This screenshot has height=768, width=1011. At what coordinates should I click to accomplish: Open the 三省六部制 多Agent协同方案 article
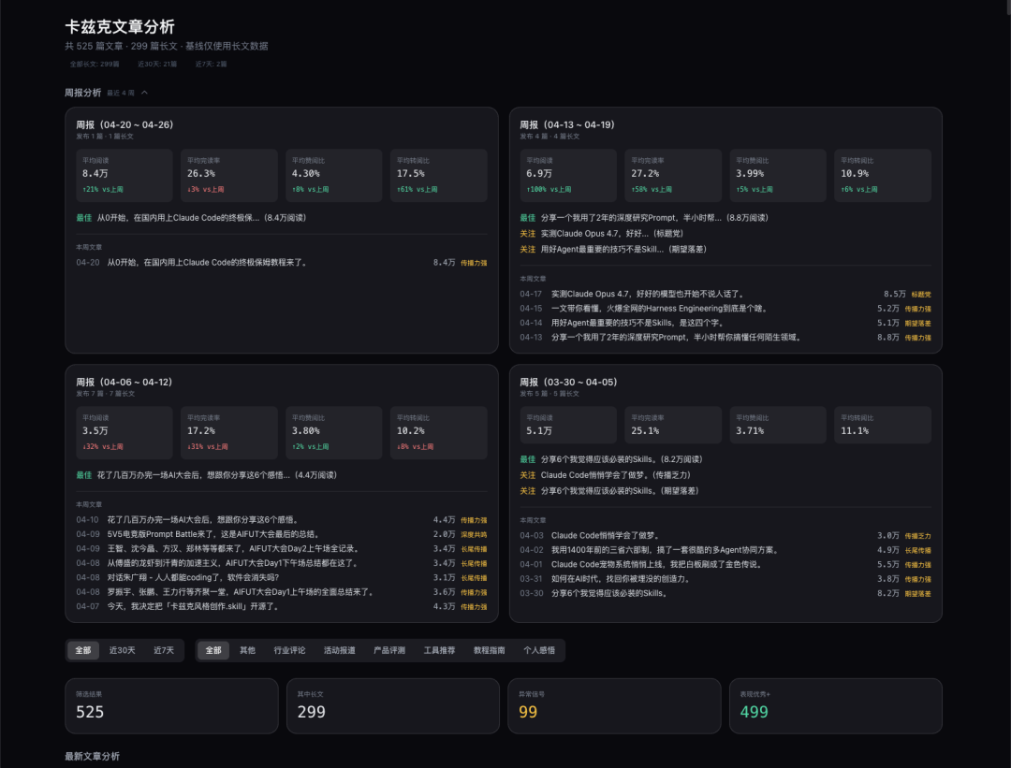pos(665,550)
